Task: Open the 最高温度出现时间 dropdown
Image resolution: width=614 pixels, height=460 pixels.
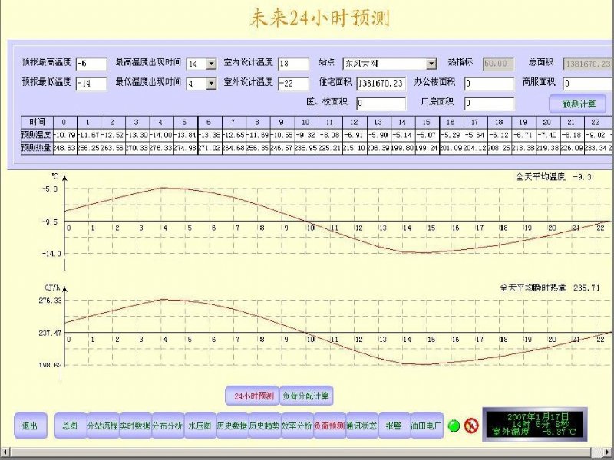Action: point(211,64)
